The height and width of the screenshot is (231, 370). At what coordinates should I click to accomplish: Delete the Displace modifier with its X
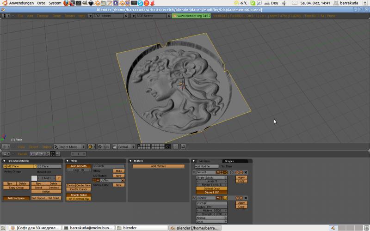point(246,198)
